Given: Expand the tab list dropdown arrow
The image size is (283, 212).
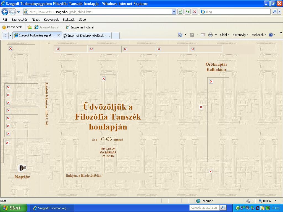Looking at the screenshot, I should (x=10, y=35).
